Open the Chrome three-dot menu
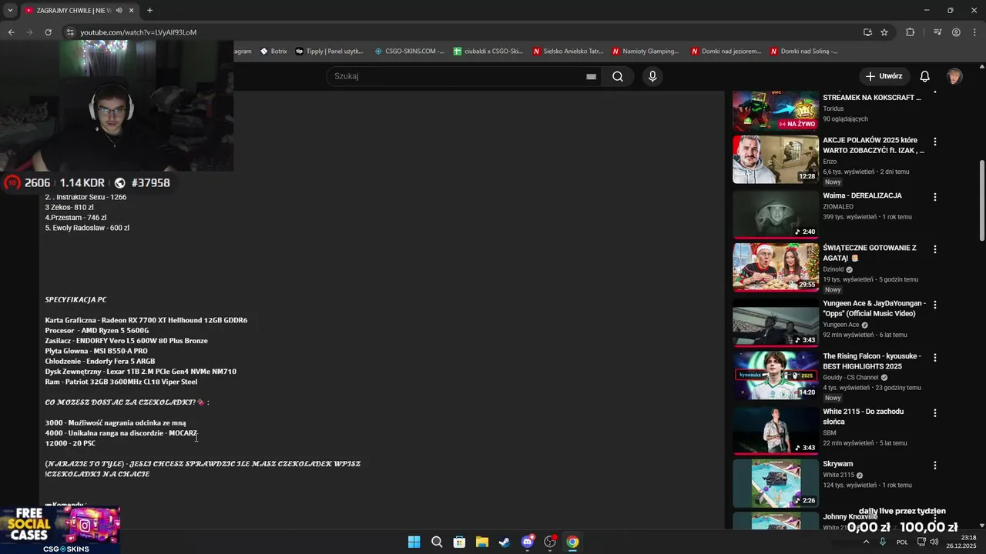986x554 pixels. pyautogui.click(x=974, y=32)
